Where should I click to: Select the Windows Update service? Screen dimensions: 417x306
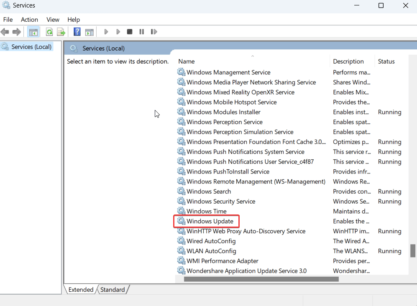click(210, 221)
